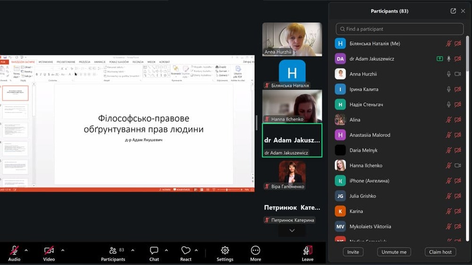Click the Find a participant search field

(400, 29)
